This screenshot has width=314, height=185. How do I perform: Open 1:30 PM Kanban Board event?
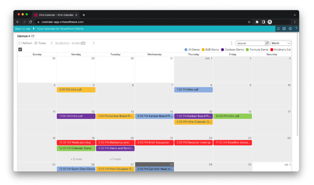(194, 116)
